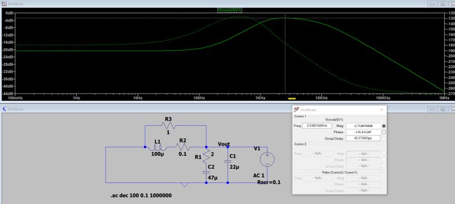This screenshot has width=455, height=204.
Task: Click the Vout net label
Action: 224,144
